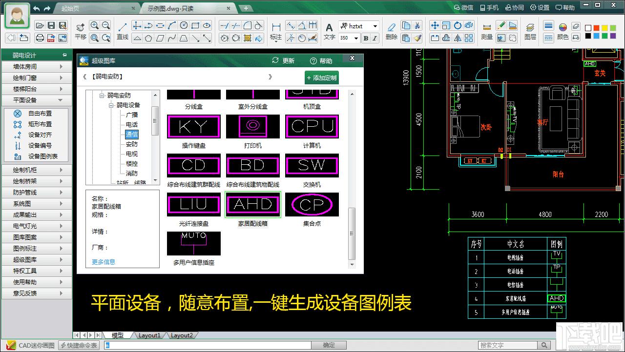Open the 模型 model tab
This screenshot has height=352, width=625.
[x=118, y=335]
